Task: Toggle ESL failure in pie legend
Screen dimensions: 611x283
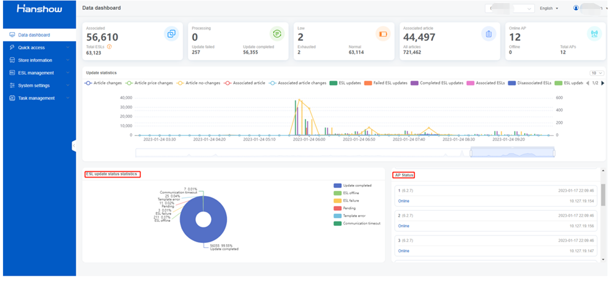Action: 346,200
